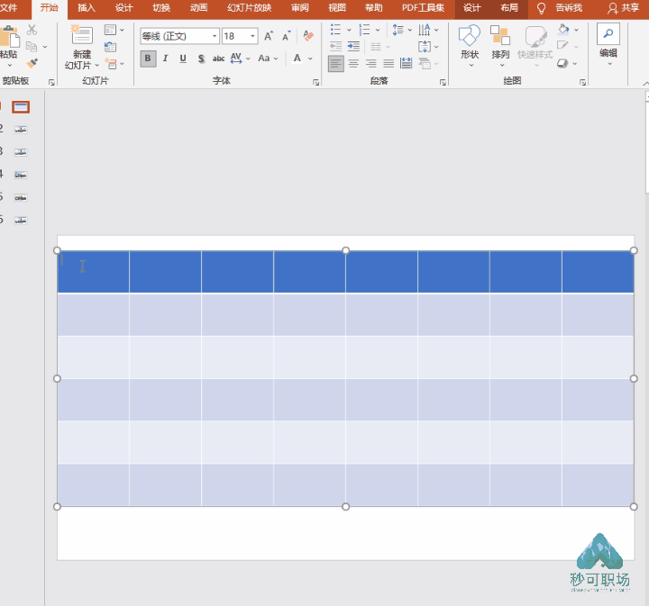Enable align left paragraph
649x606 pixels.
coord(336,64)
